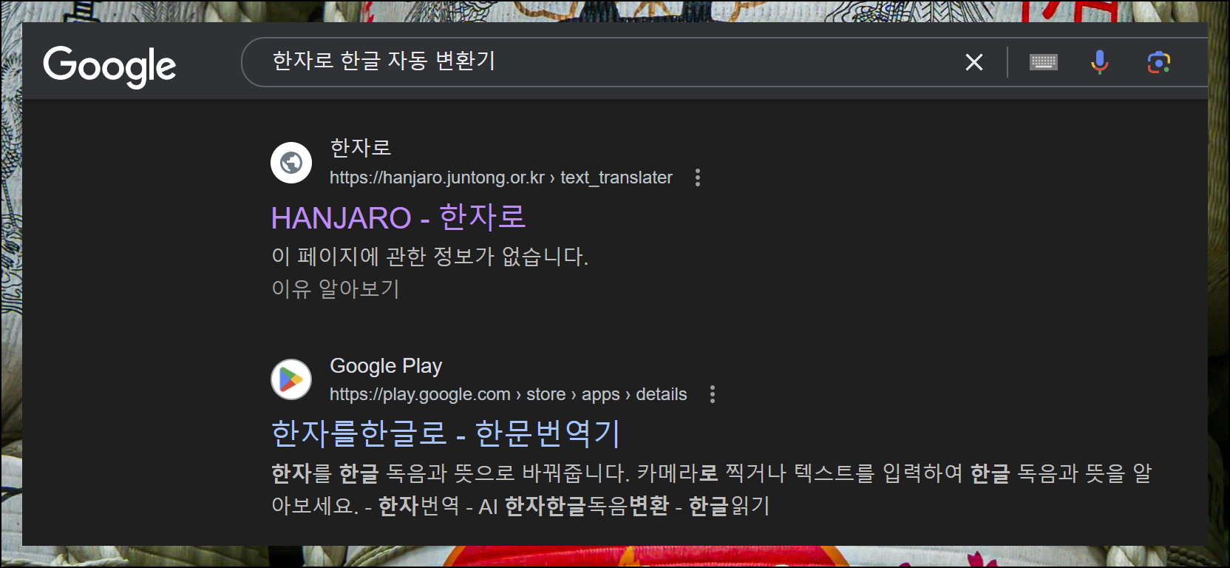Search by image with Google Lens
This screenshot has width=1230, height=568.
(1158, 62)
